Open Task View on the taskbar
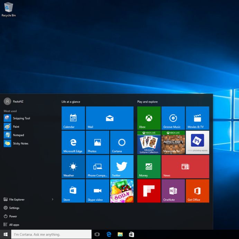Viewport: 239px width, 239px height. tap(97, 234)
